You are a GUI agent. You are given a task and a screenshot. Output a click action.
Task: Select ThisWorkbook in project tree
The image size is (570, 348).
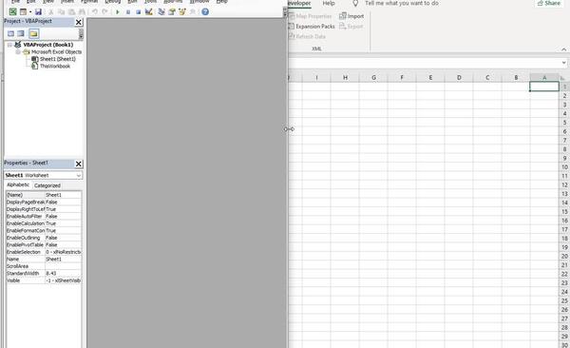pos(55,67)
